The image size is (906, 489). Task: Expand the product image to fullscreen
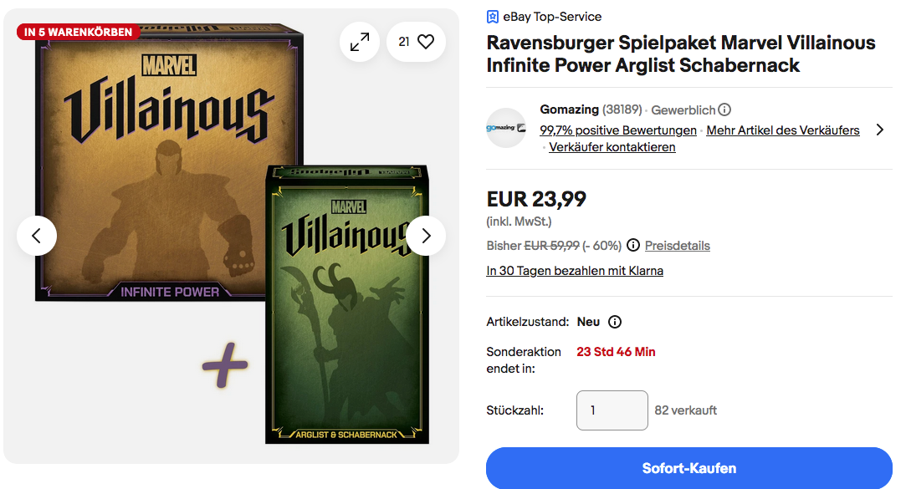(x=360, y=42)
